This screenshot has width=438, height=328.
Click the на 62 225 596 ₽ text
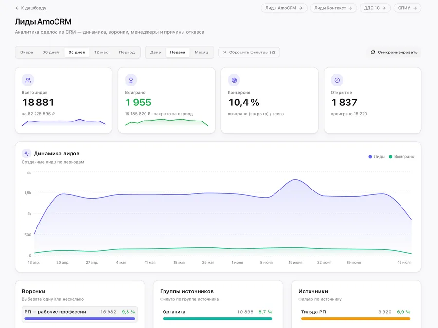[x=38, y=114]
